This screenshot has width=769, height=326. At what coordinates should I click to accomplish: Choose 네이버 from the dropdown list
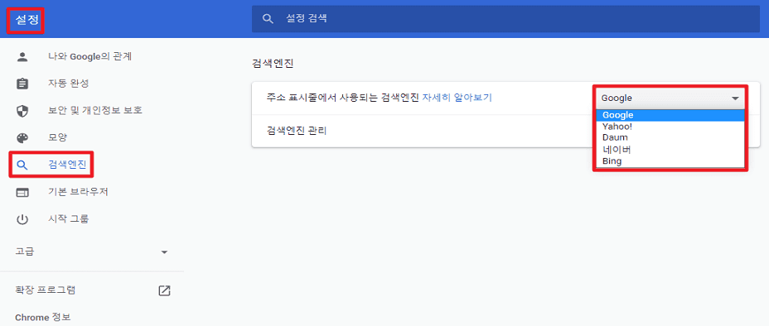pos(670,149)
